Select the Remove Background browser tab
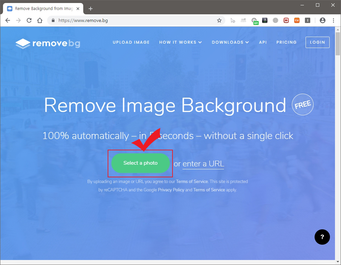The image size is (341, 265). (x=43, y=9)
